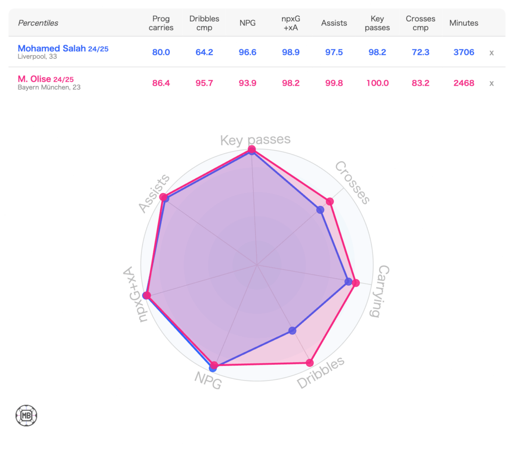
Task: Click the Key passes radar axis label
Action: coord(255,140)
